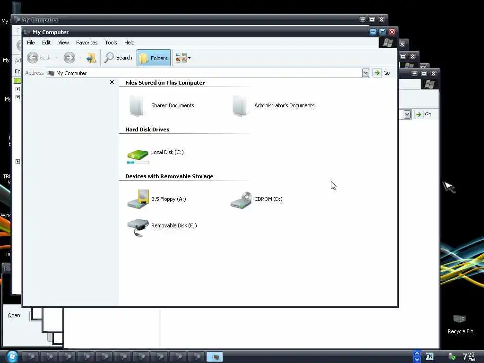Click the Start orb button
The image size is (484, 363).
12,356
